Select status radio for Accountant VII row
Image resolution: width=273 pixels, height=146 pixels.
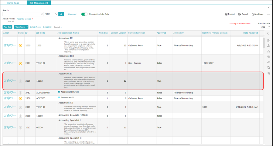click(20, 107)
